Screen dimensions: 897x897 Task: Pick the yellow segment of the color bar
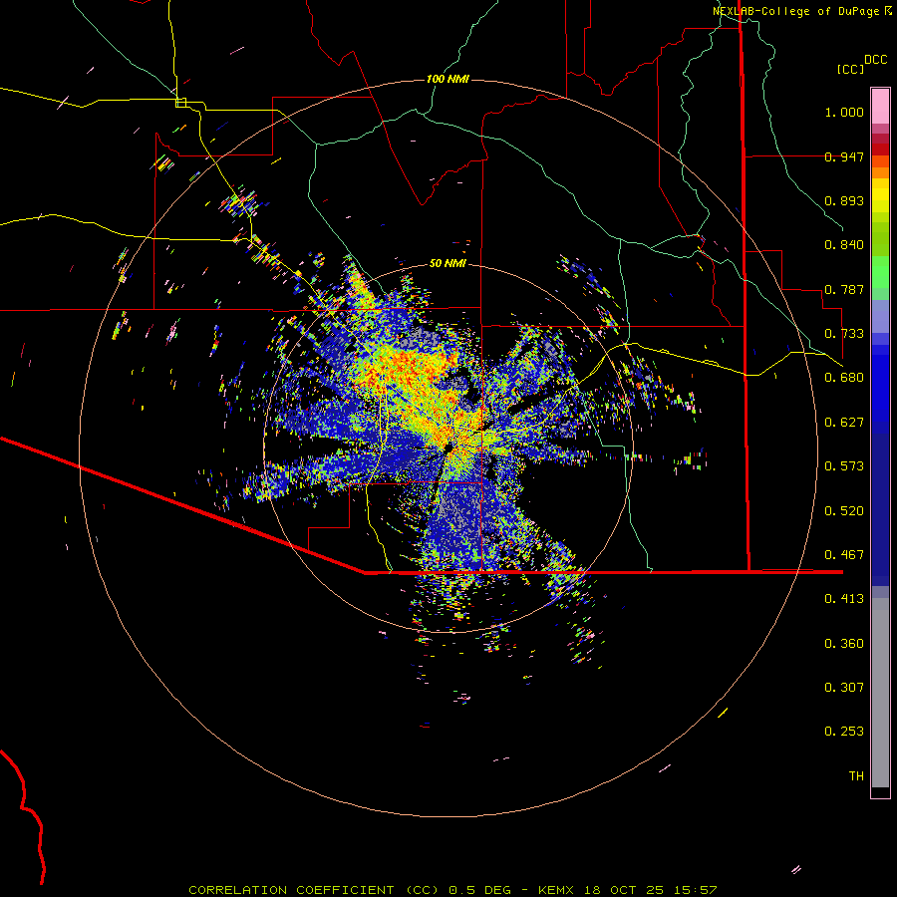880,195
